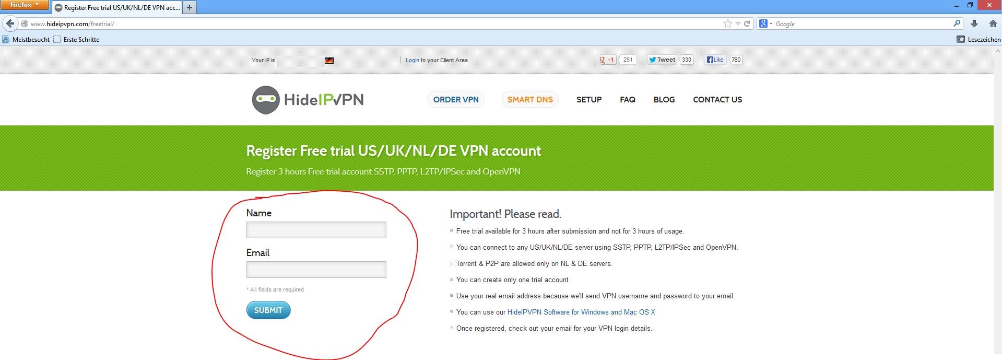The image size is (1002, 360).
Task: Click the Google +1 button
Action: point(608,60)
